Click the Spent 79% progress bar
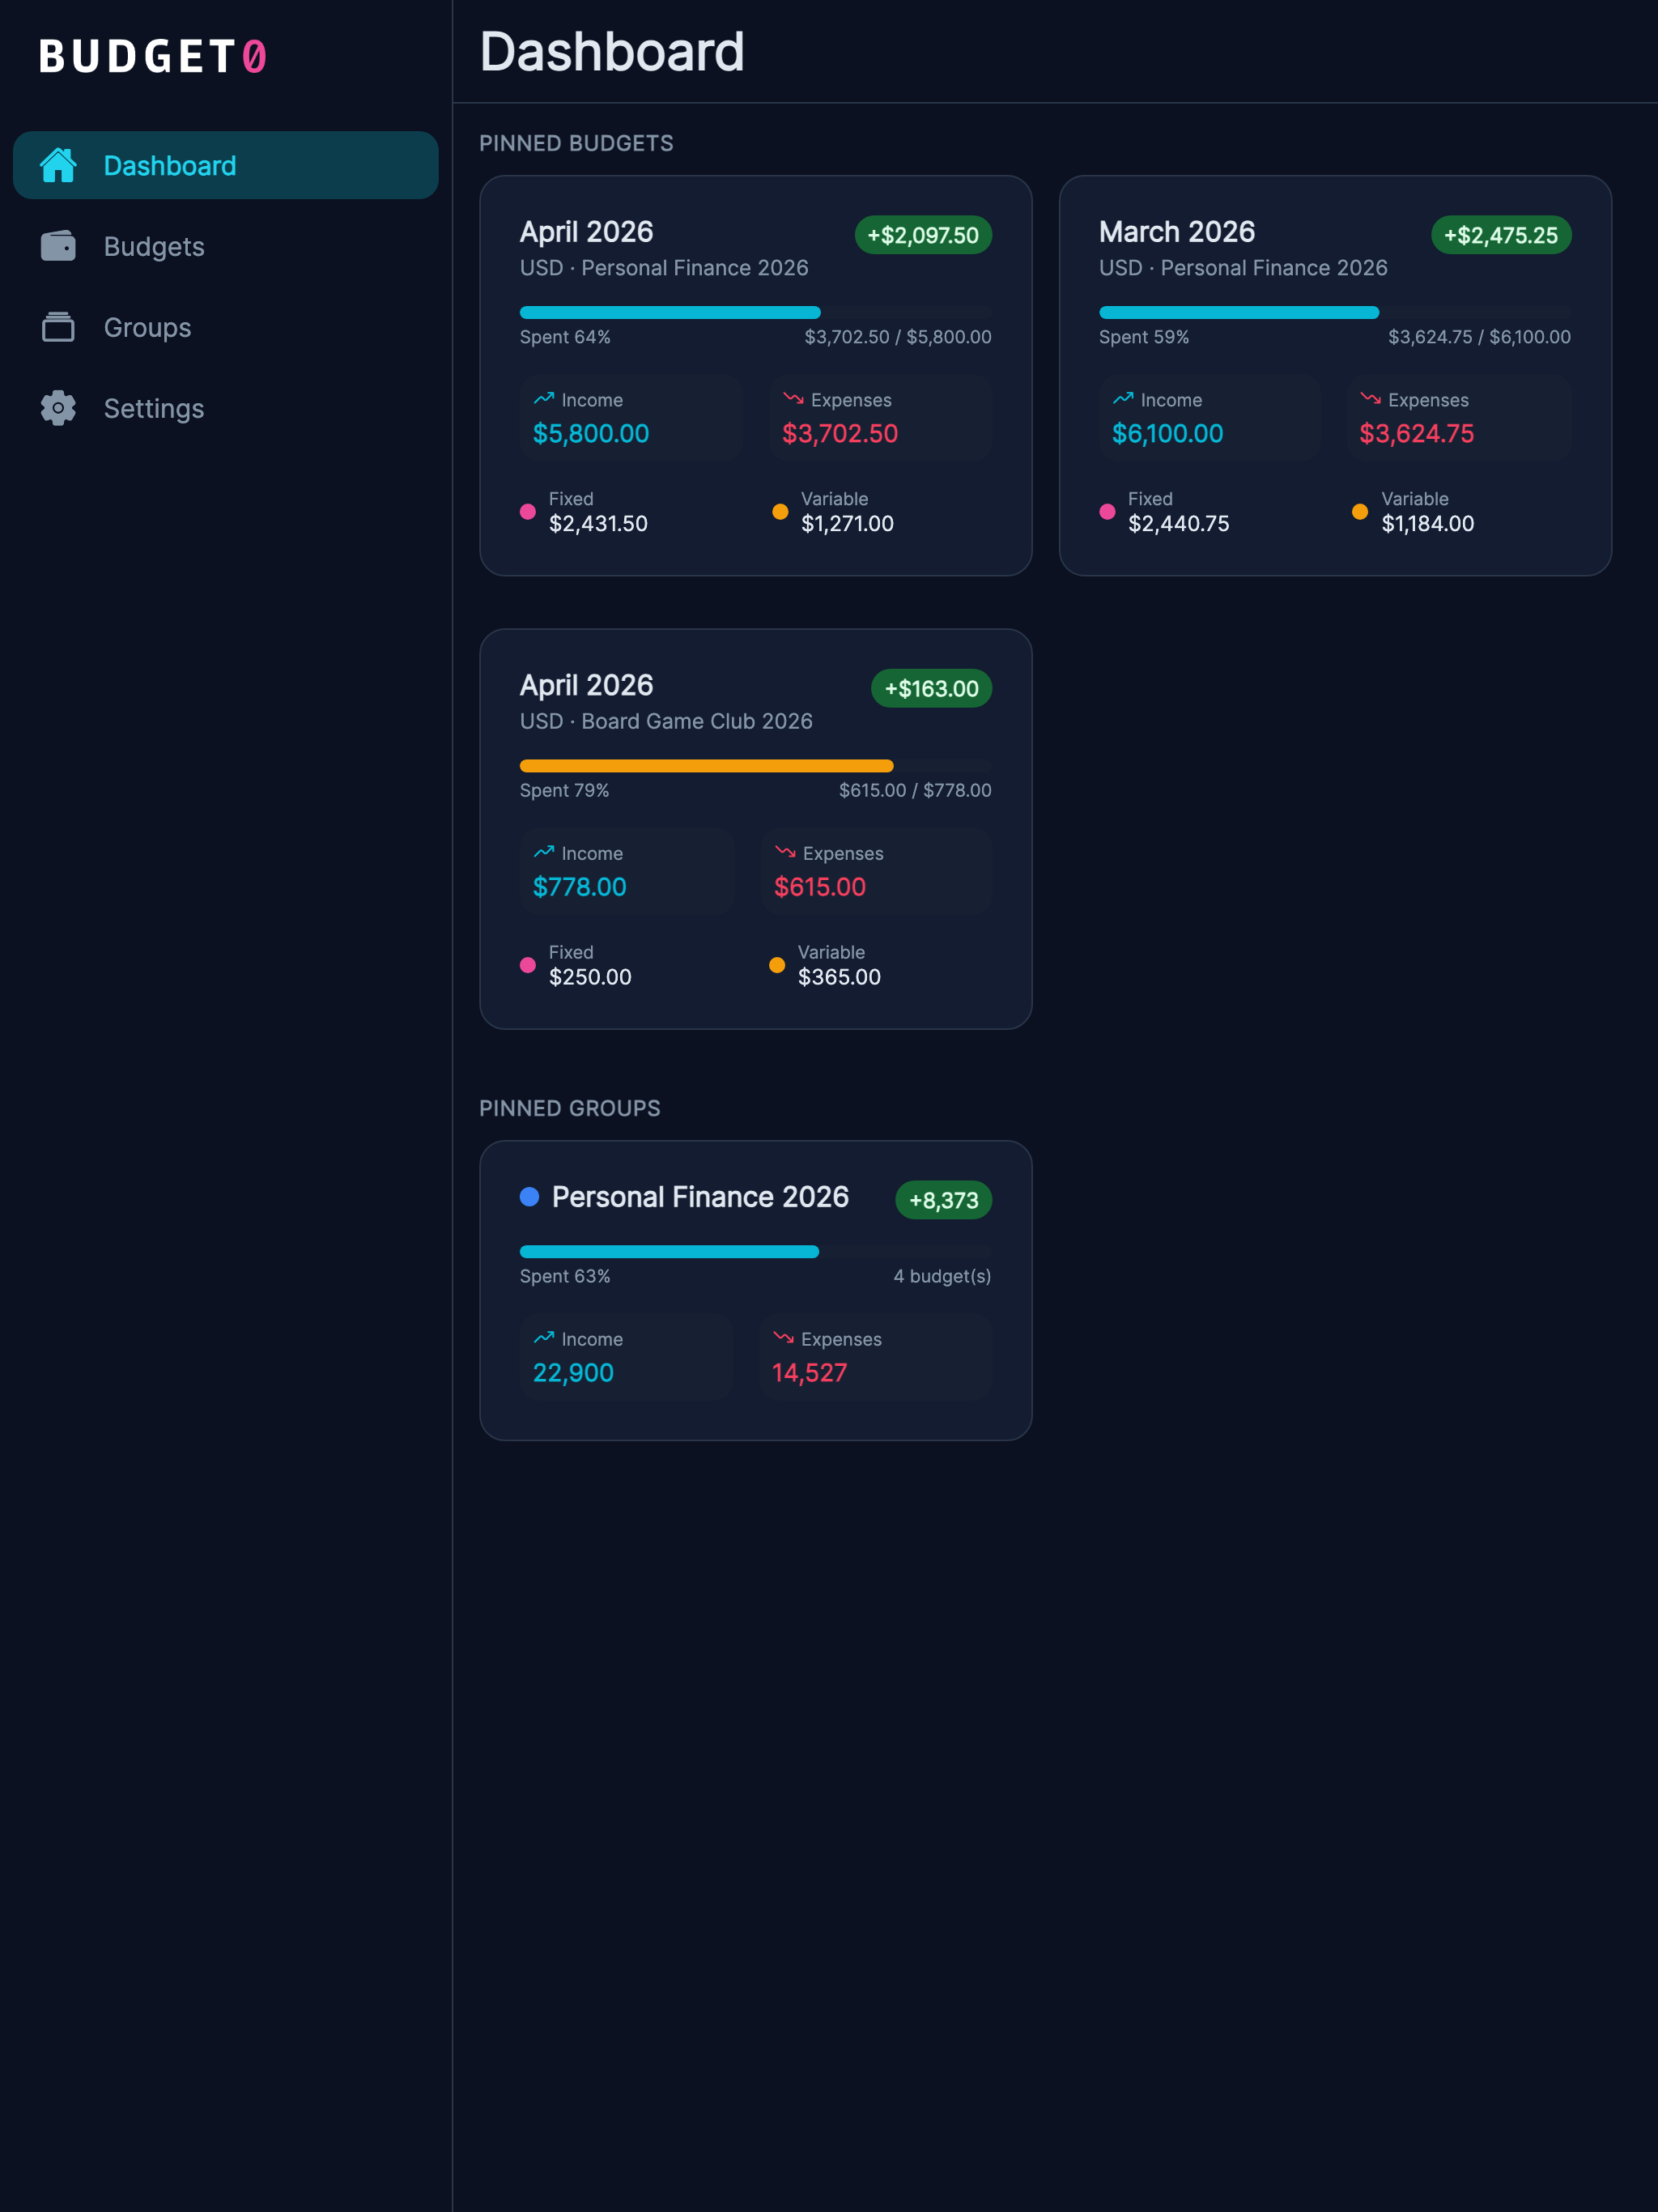 (705, 764)
